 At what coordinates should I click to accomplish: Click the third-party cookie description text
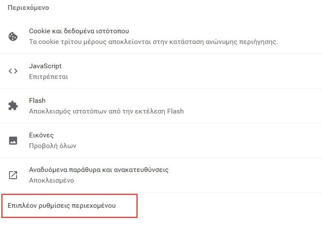pyautogui.click(x=153, y=42)
